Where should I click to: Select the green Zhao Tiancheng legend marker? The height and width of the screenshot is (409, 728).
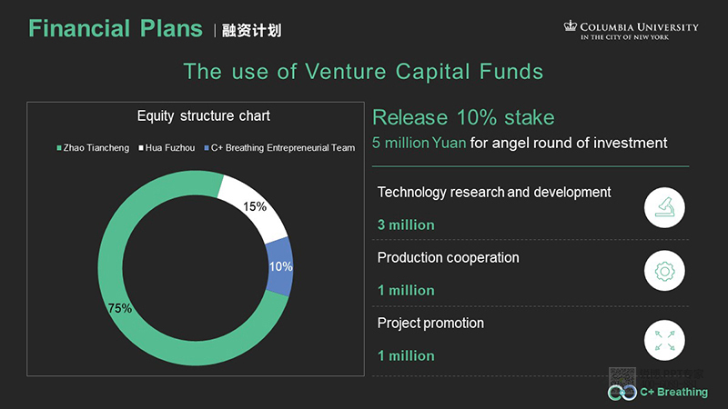point(58,148)
